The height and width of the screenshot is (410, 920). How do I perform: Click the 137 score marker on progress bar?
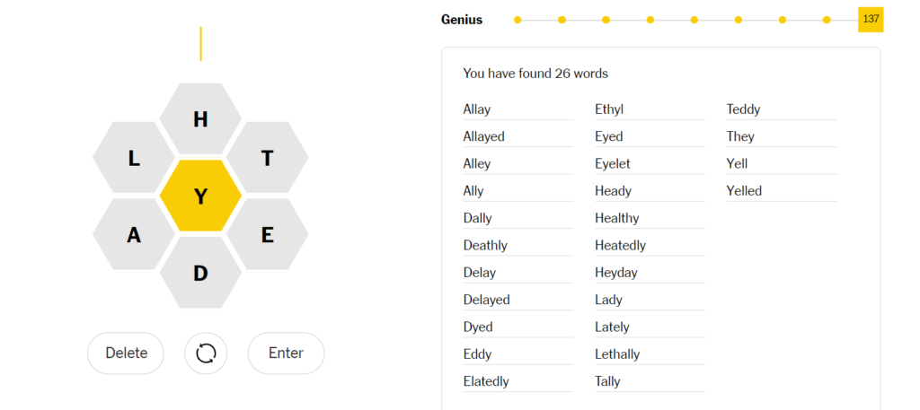coord(871,20)
